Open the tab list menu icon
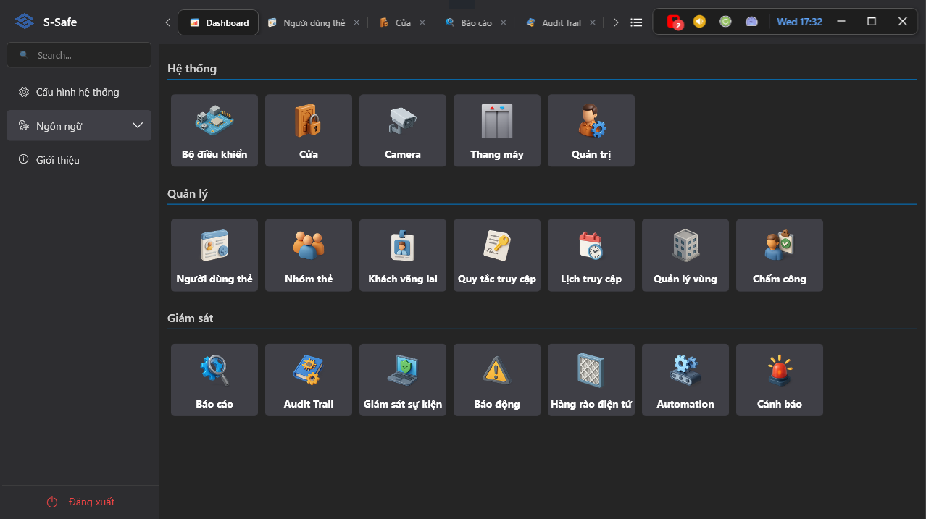This screenshot has width=926, height=519. pyautogui.click(x=636, y=22)
